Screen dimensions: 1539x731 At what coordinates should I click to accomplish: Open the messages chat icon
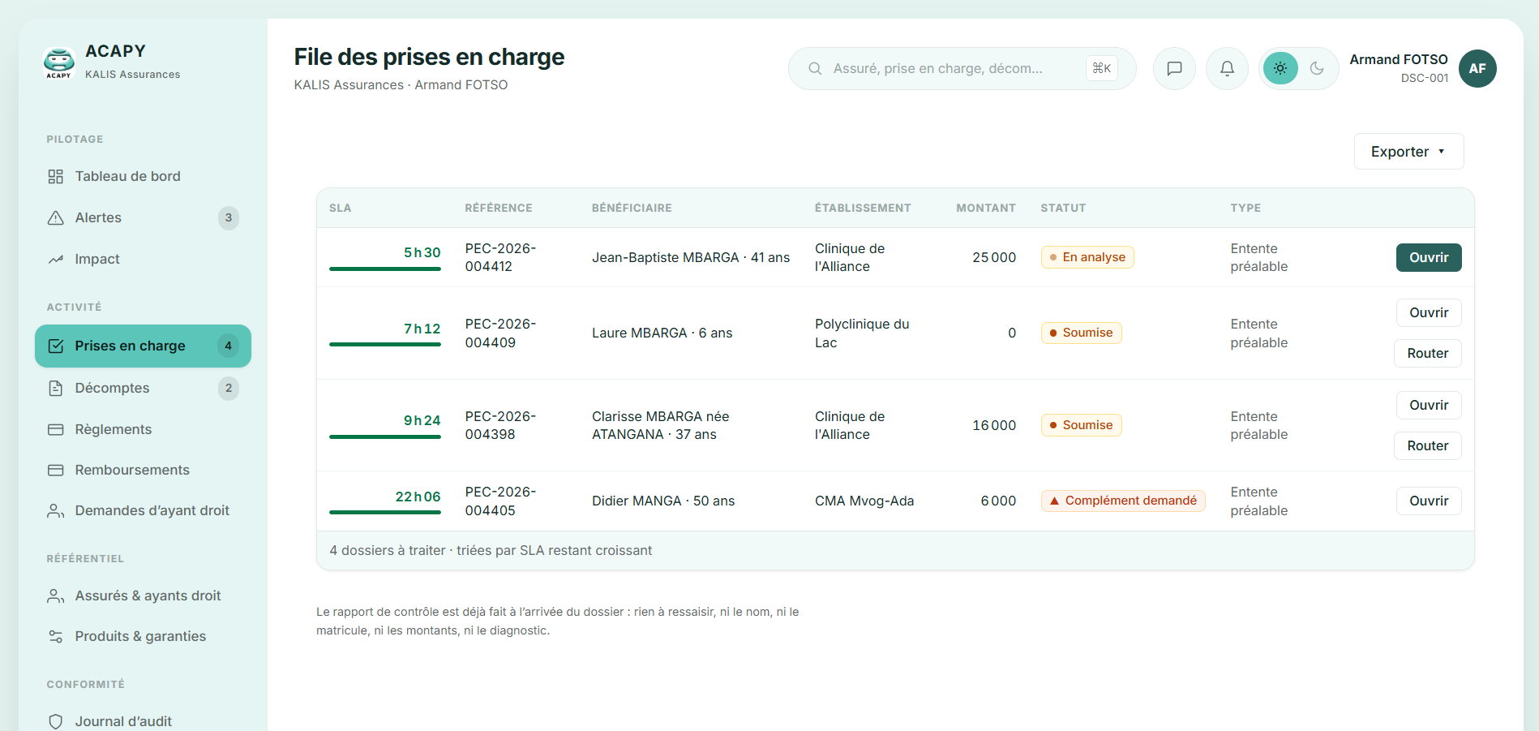(x=1174, y=68)
